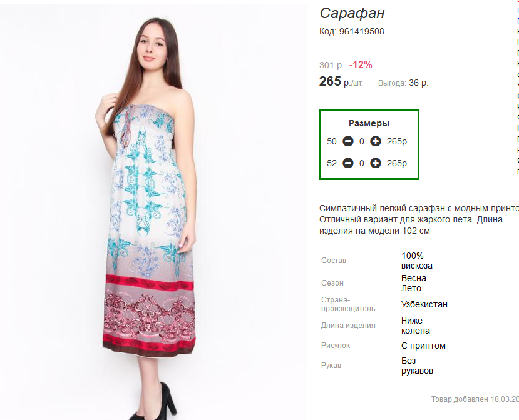This screenshot has height=420, width=519.
Task: Decrease quantity for size 52
Action: click(x=348, y=163)
